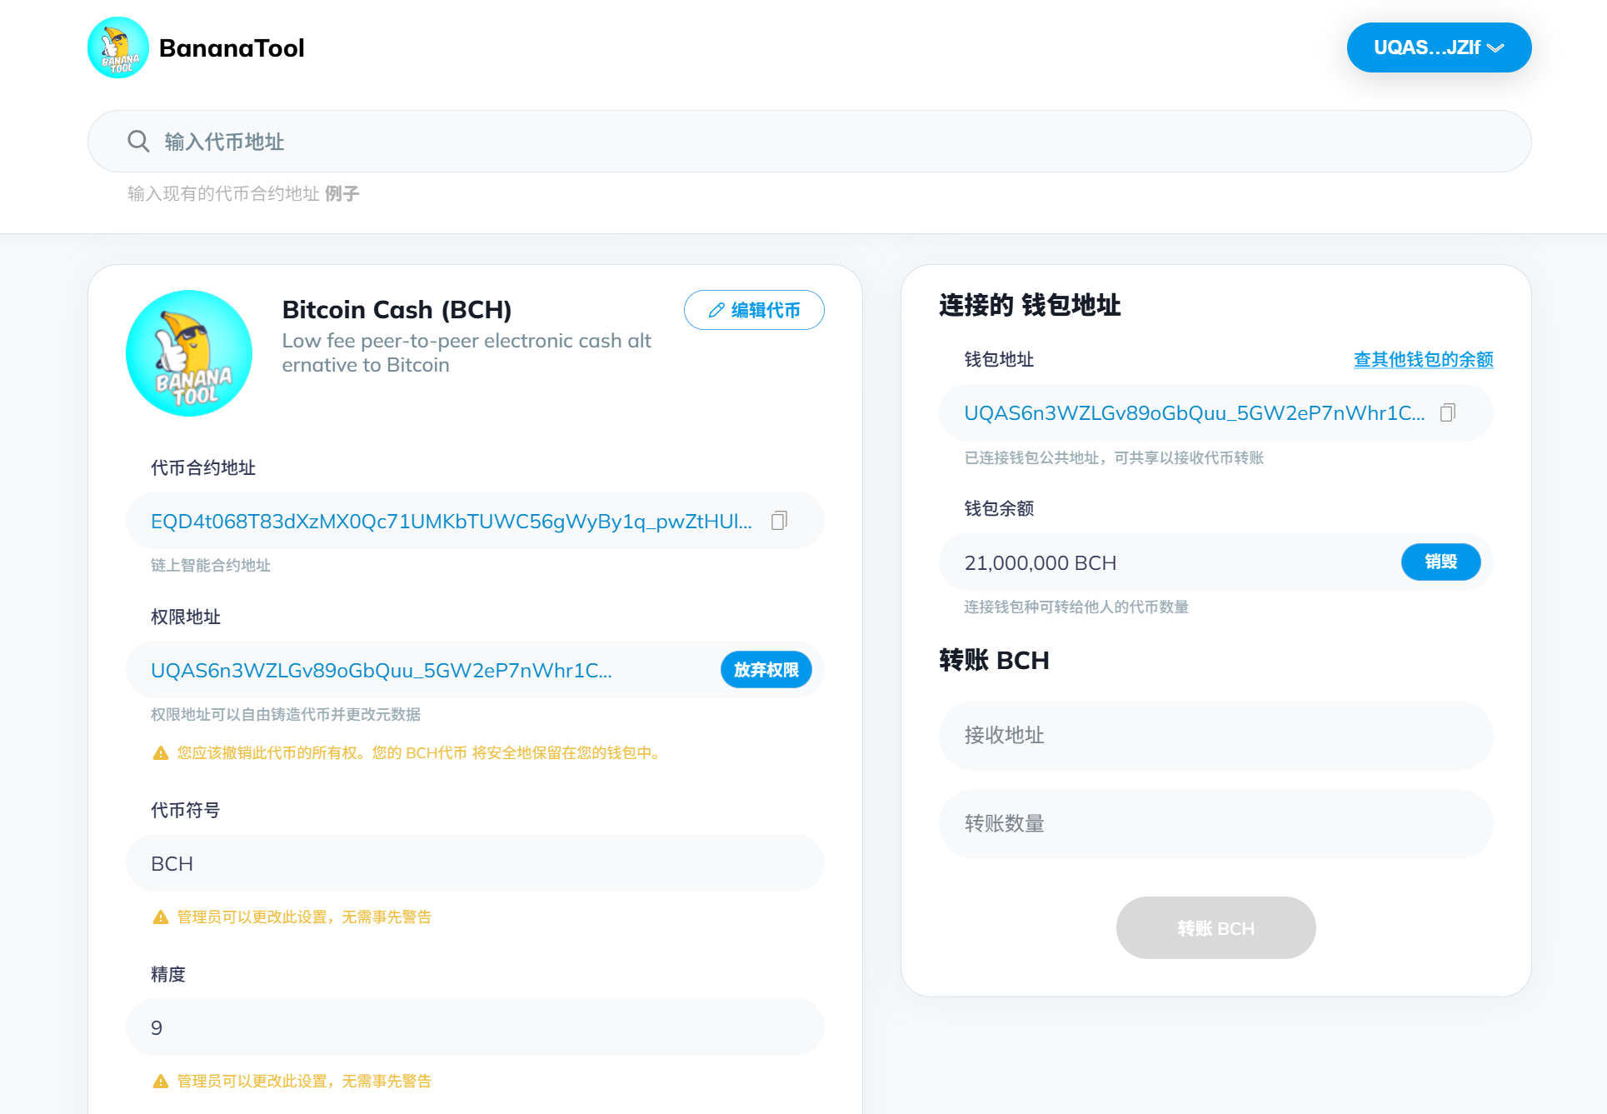This screenshot has width=1607, height=1114.
Task: Open 查其他钱包的余额 link
Action: pos(1423,359)
